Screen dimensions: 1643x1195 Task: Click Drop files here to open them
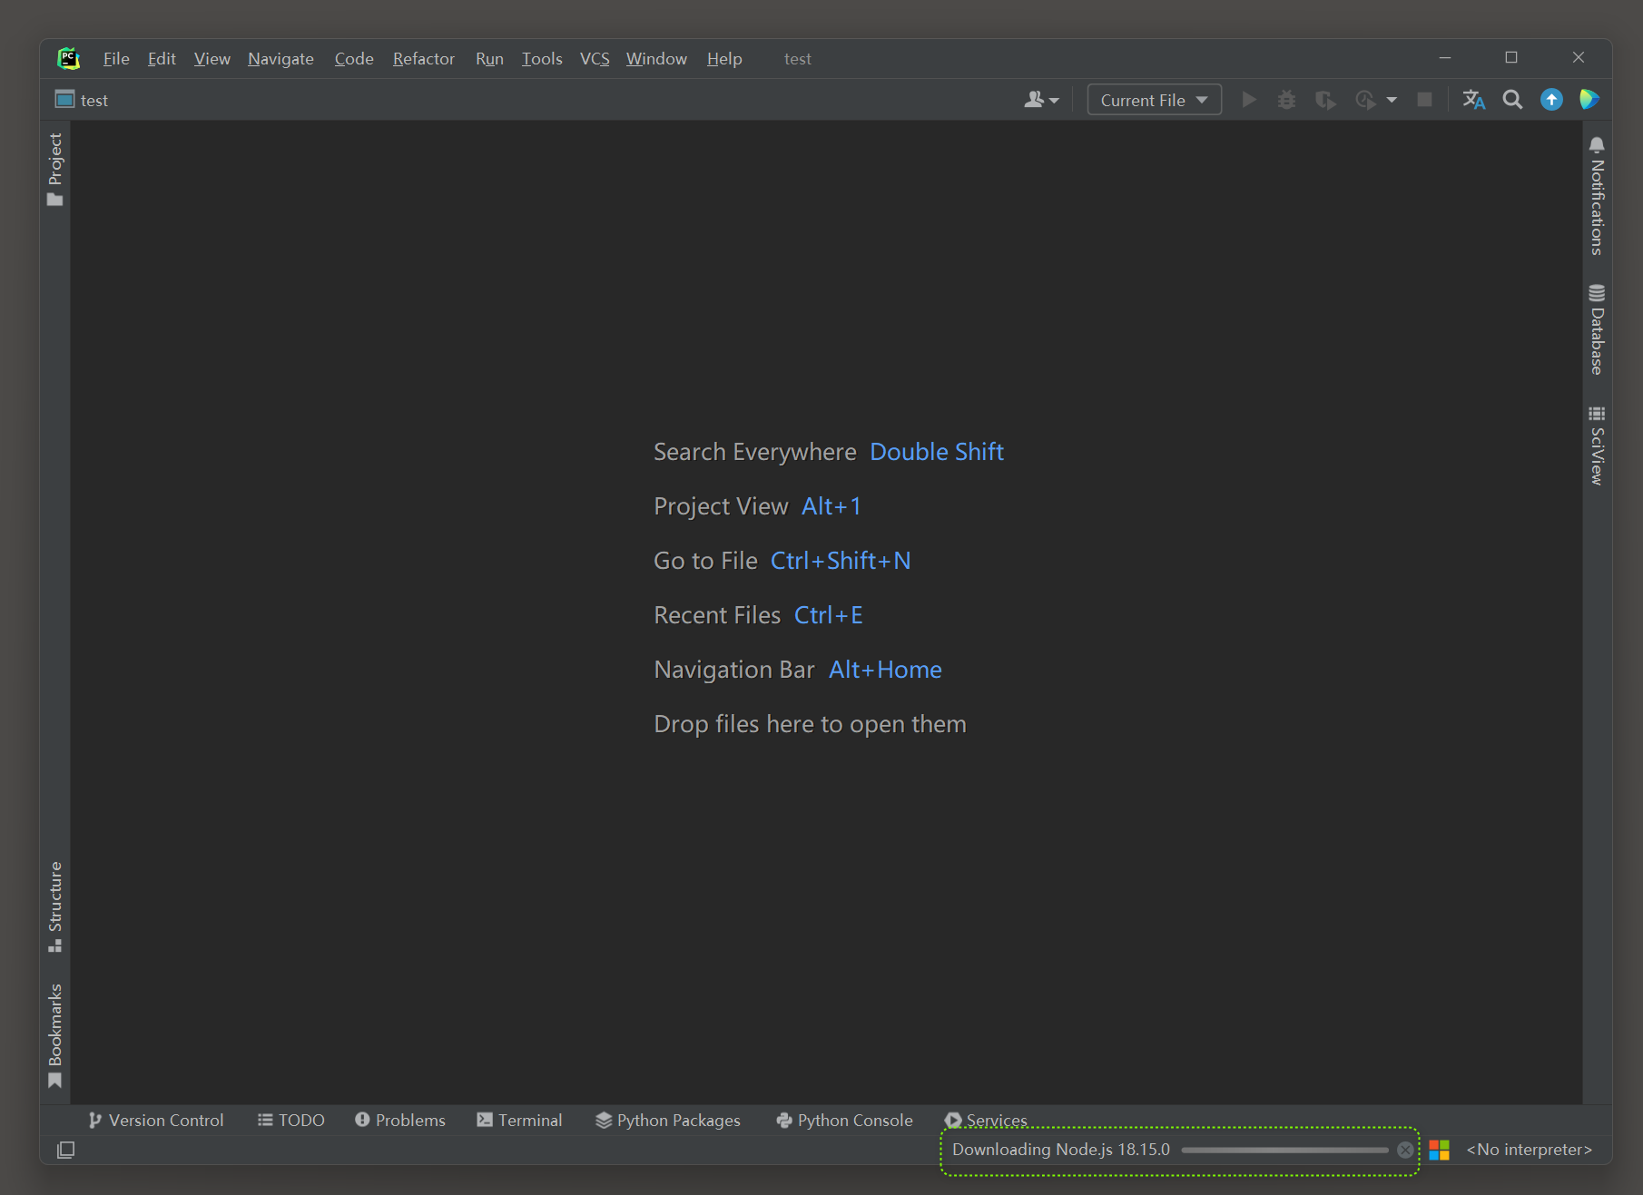pos(810,724)
